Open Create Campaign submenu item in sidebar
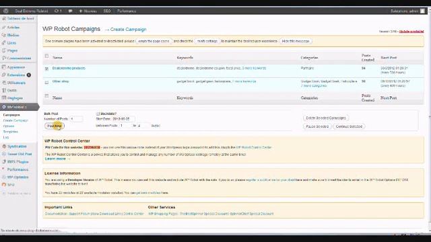This screenshot has height=242, width=431. pos(15,120)
